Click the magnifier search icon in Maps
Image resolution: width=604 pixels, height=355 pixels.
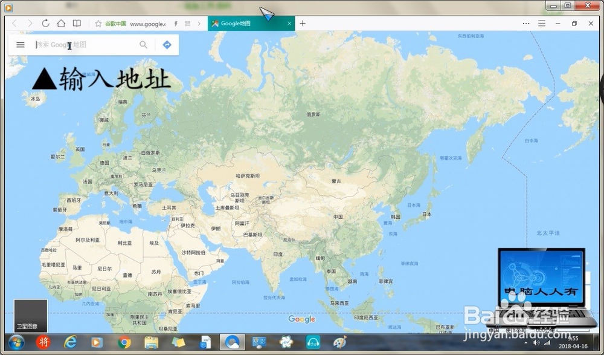click(143, 45)
